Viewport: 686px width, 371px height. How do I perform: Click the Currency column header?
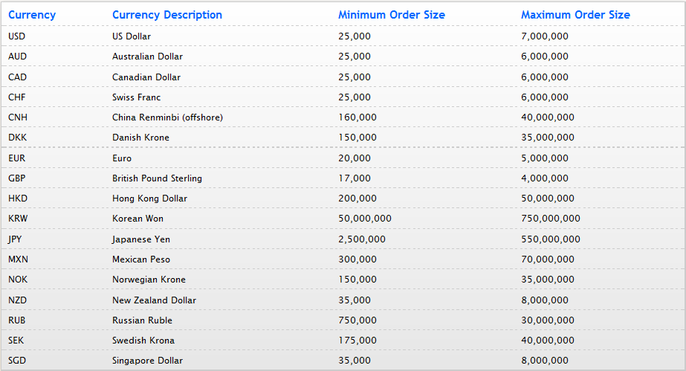pyautogui.click(x=32, y=15)
